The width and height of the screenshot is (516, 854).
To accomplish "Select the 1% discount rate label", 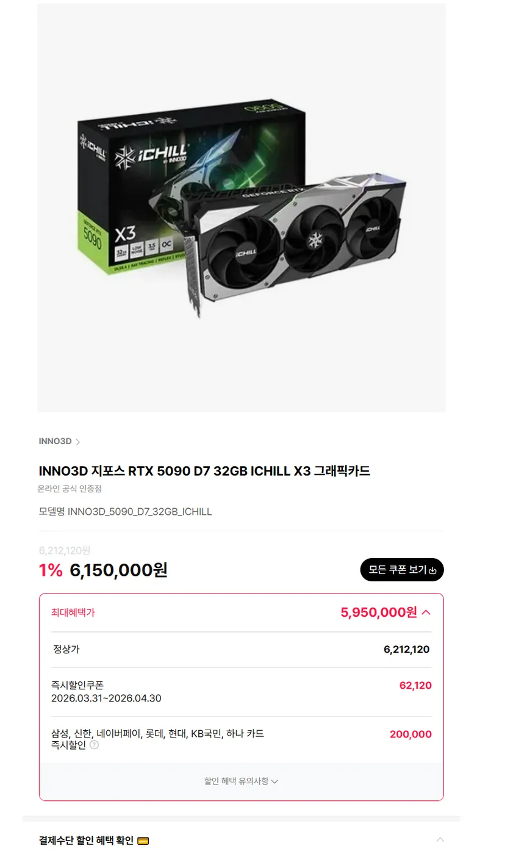I will 51,570.
